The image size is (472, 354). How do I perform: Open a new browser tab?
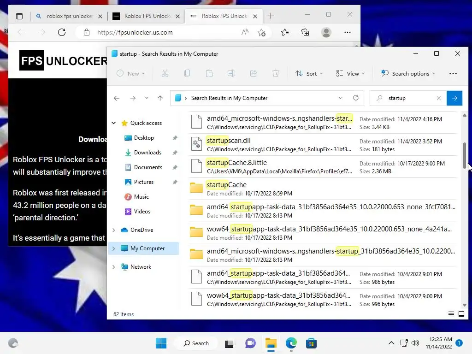(271, 16)
